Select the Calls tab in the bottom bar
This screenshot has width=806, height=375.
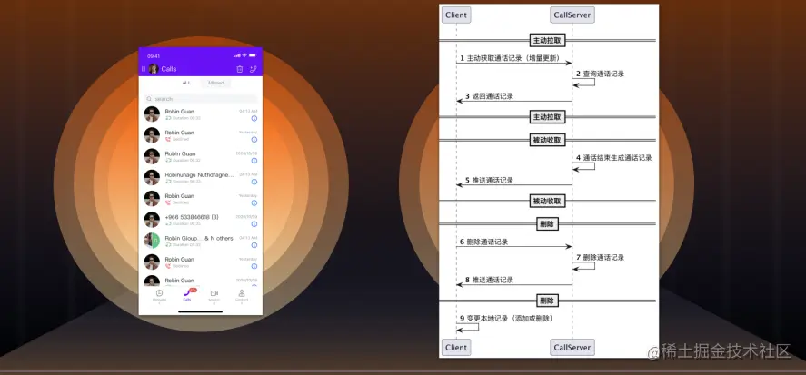coord(187,295)
